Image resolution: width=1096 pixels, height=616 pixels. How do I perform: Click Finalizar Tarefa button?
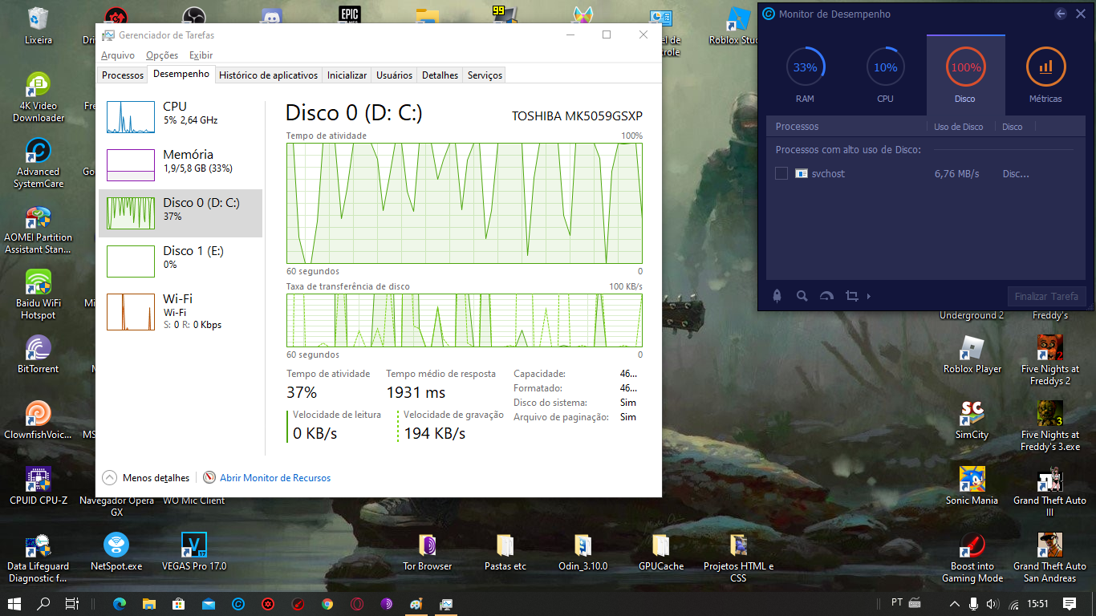[1046, 296]
